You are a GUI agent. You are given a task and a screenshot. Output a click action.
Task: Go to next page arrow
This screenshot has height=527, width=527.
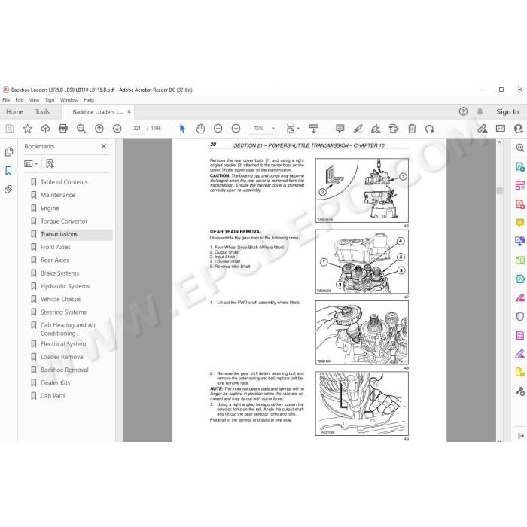[117, 129]
